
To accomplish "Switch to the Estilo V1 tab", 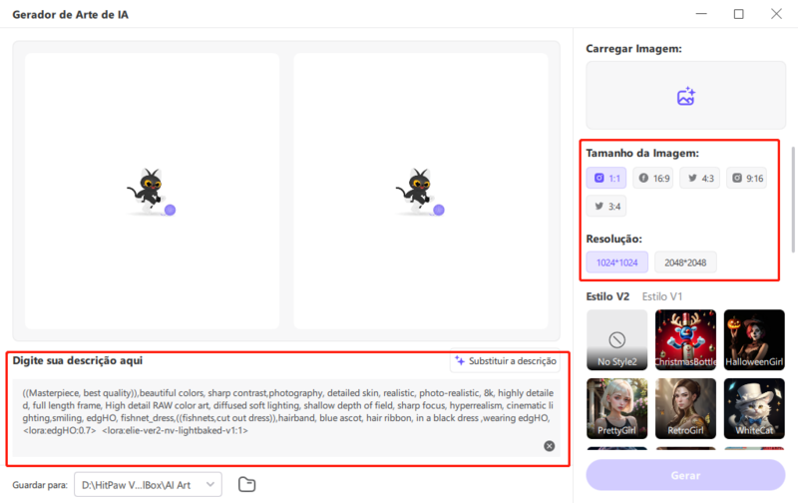I will (662, 296).
